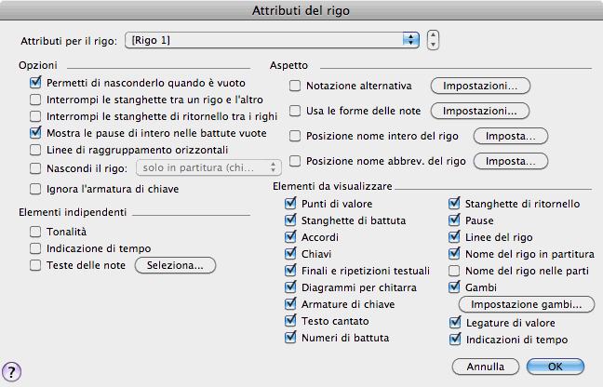Disable Stanghette di ritornello display checkbox
The width and height of the screenshot is (603, 387).
(x=455, y=204)
